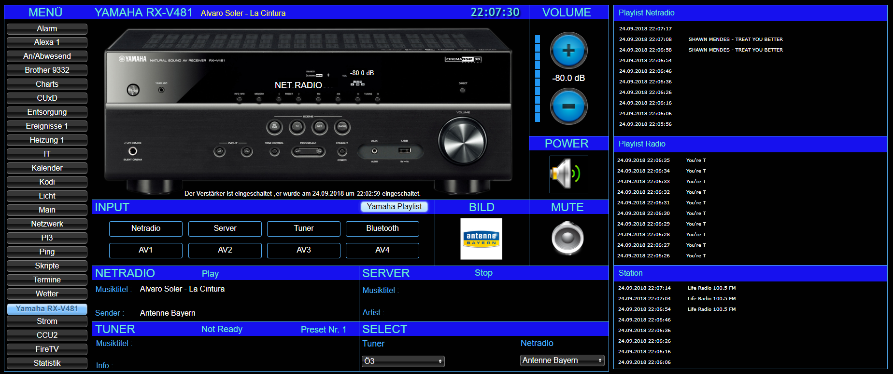Click the volume up plus button
The image size is (893, 374).
pyautogui.click(x=568, y=50)
